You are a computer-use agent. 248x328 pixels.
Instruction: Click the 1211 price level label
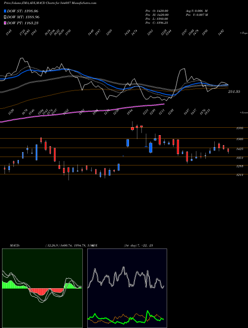240,175
